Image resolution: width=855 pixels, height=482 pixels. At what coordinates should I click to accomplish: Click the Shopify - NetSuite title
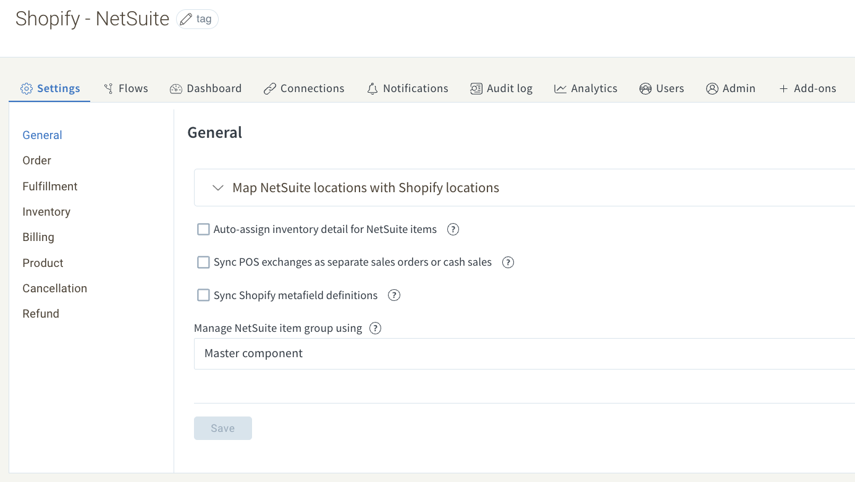(x=93, y=19)
